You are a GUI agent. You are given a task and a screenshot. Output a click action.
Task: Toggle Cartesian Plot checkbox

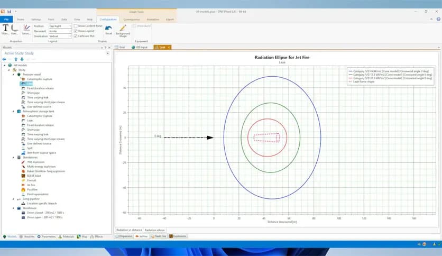(76, 36)
